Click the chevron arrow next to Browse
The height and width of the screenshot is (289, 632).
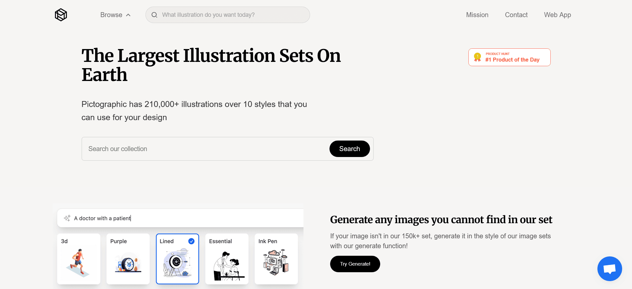coord(128,15)
